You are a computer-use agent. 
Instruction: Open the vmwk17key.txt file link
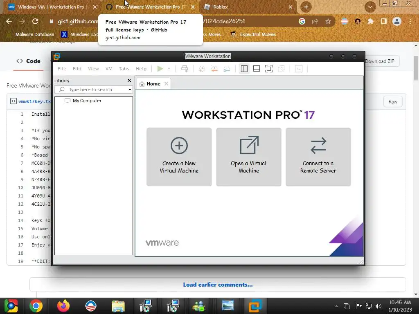[34, 101]
